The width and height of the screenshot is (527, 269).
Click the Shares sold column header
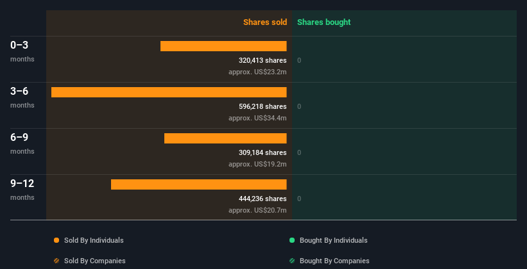[265, 22]
